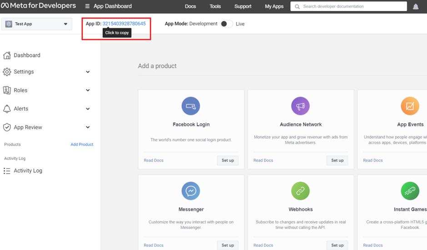Read Docs for Facebook Login
Screen dimensions: 427x250
154,160
